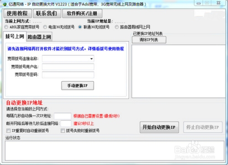The image size is (228, 165).
Task: Focus the 断开网络后等待几秒 wait-time field
Action: click(66, 123)
